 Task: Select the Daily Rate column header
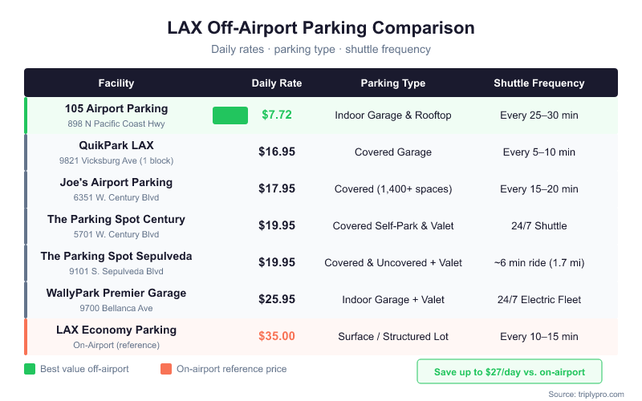[x=277, y=83]
